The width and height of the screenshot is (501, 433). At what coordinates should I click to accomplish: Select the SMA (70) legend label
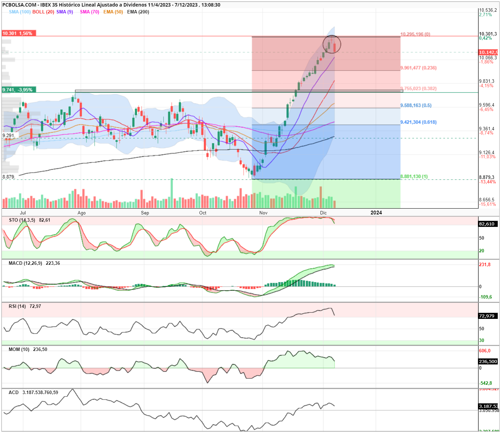click(x=90, y=12)
